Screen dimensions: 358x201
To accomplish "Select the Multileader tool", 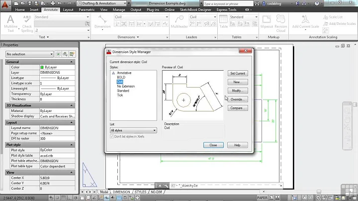I will tap(179, 22).
